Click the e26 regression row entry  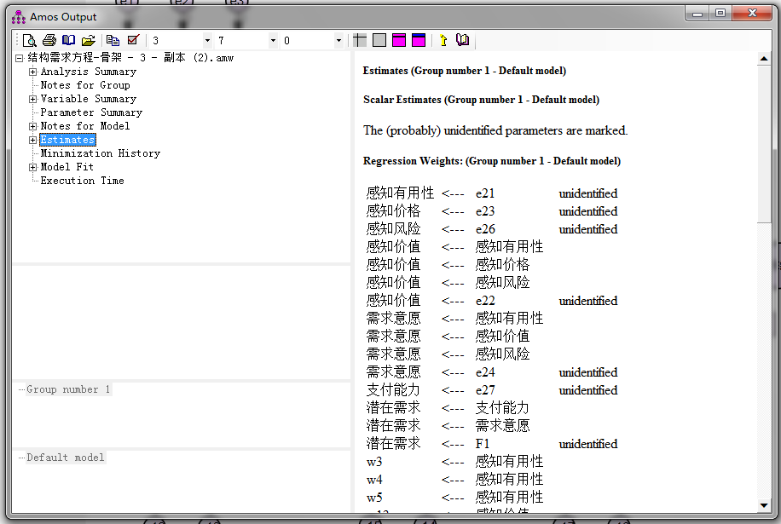click(x=485, y=229)
